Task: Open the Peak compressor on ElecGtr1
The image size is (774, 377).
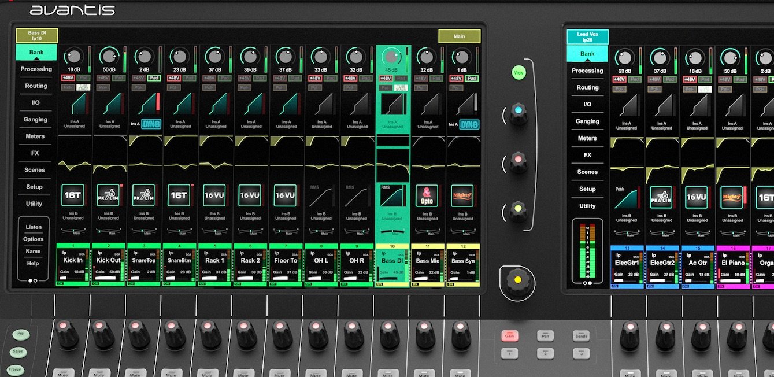Action: click(x=626, y=197)
